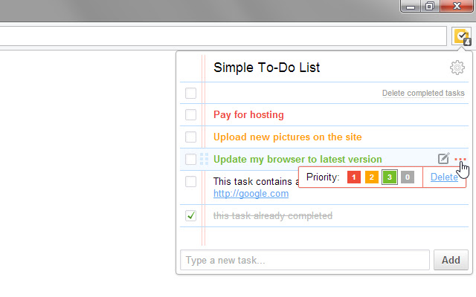The image size is (476, 297).
Task: Check the Upload new pictures checkbox
Action: pyautogui.click(x=191, y=137)
